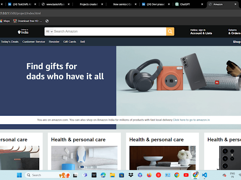Open Microsoft Store from the taskbar
241x180 pixels.
pyautogui.click(x=122, y=175)
